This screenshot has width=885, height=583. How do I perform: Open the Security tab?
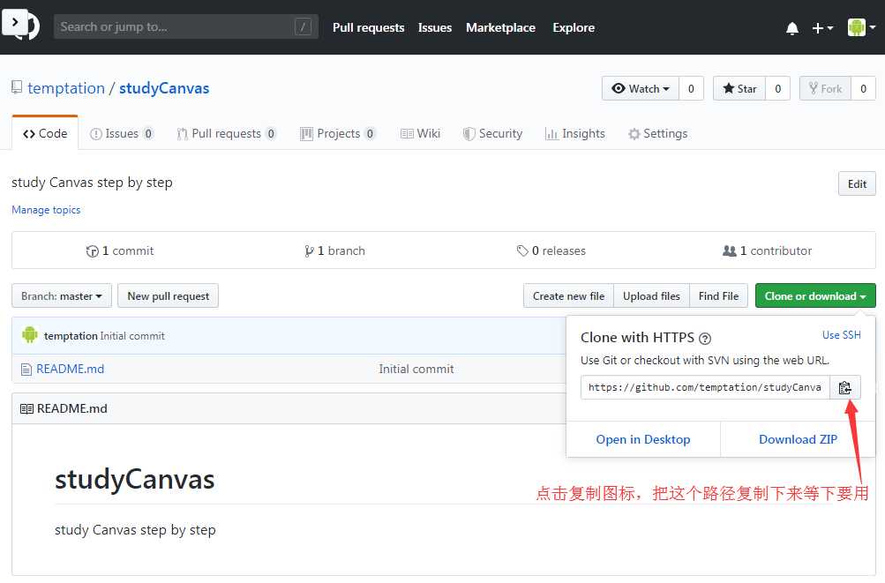coord(492,134)
